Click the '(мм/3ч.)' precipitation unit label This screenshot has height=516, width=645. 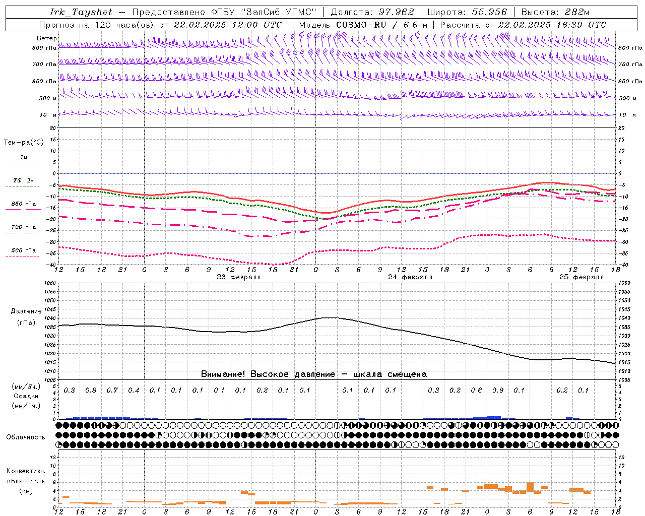26,386
